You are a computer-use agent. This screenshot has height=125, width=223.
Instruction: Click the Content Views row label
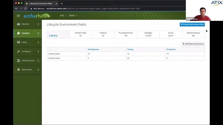point(54,54)
